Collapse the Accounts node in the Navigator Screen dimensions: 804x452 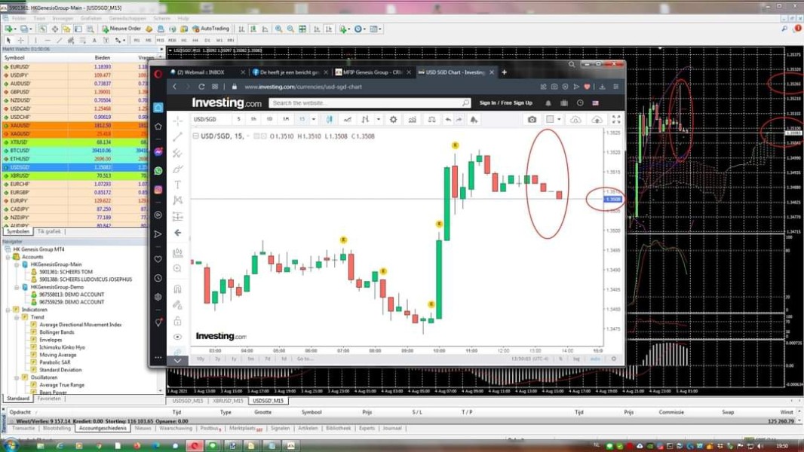click(x=9, y=257)
